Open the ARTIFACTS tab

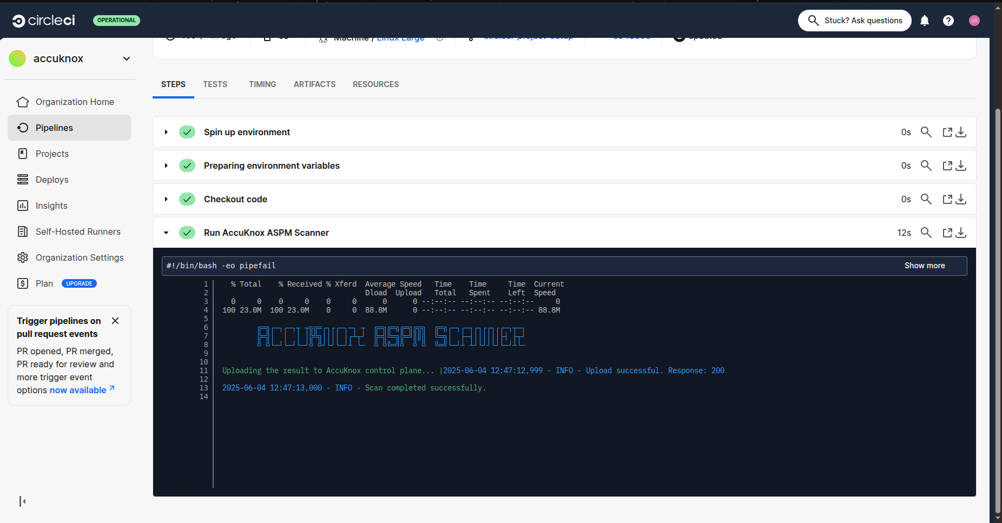314,84
